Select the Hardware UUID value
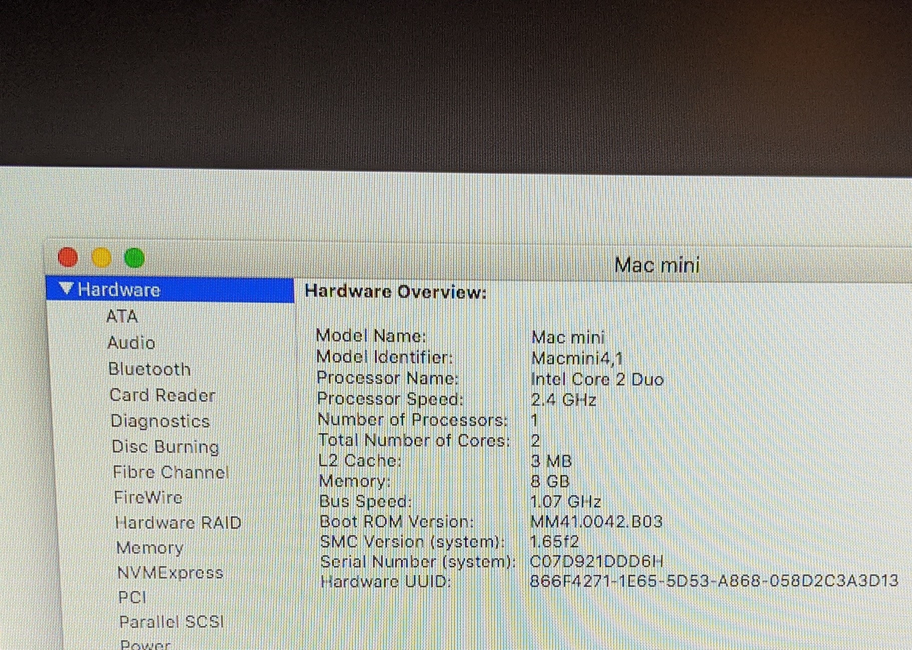912x650 pixels. pyautogui.click(x=714, y=581)
